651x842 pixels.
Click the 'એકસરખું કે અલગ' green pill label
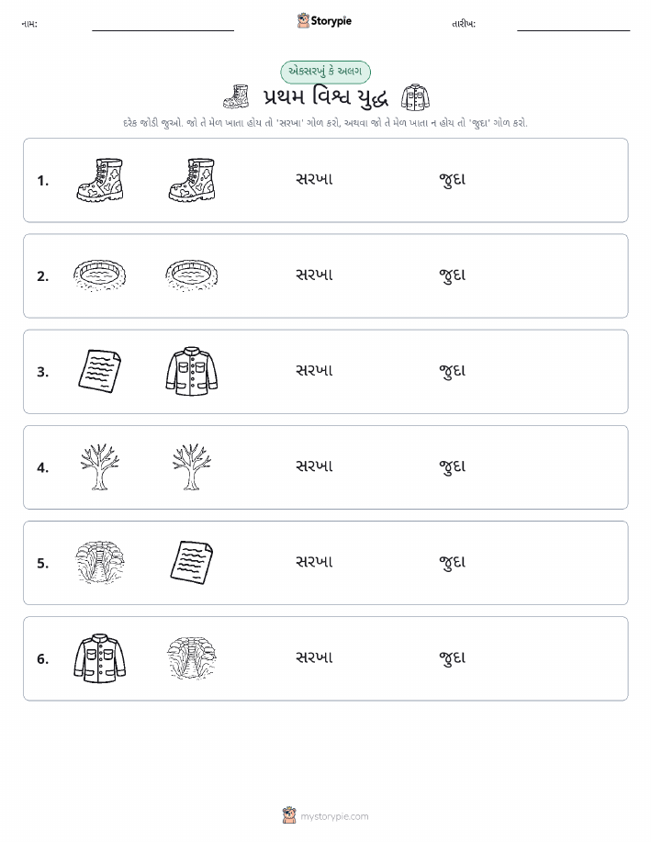pos(325,72)
